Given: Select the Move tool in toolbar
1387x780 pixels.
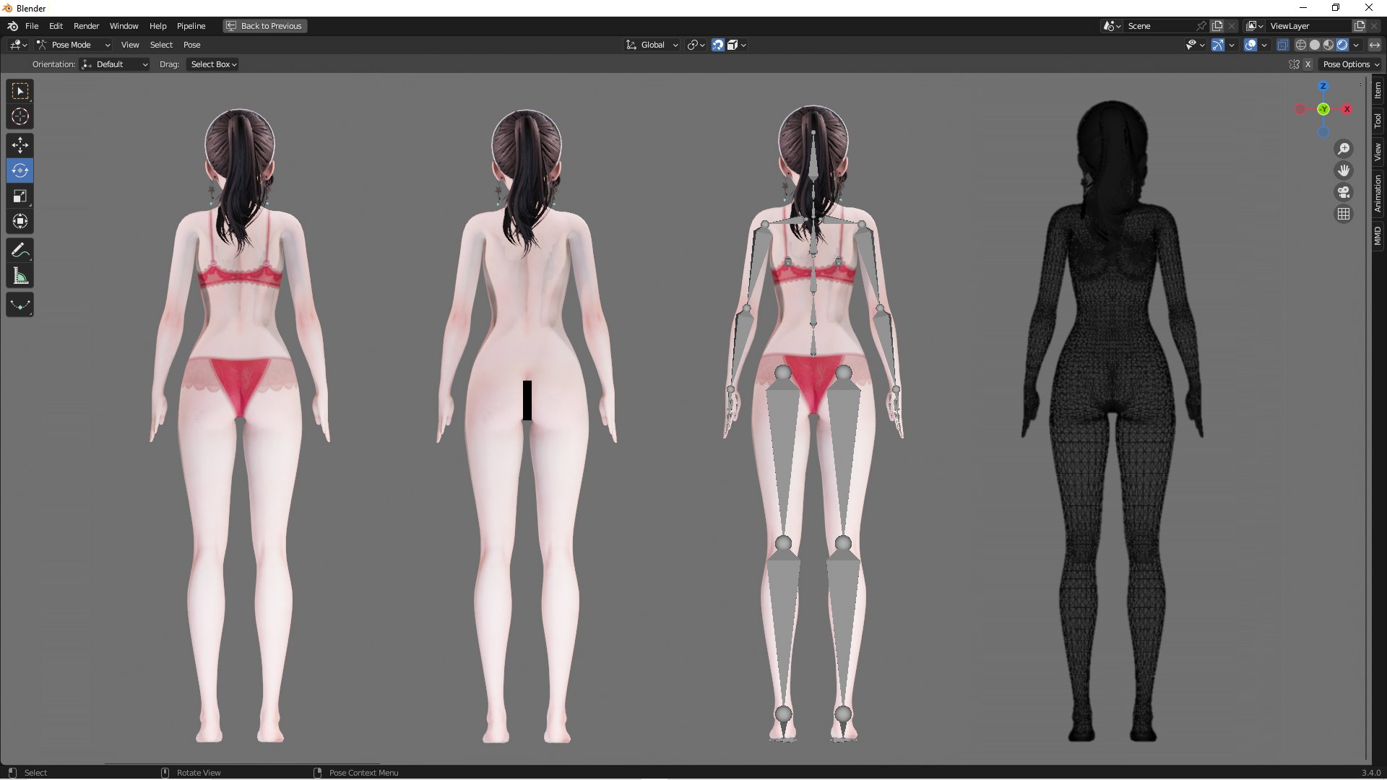Looking at the screenshot, I should point(20,145).
